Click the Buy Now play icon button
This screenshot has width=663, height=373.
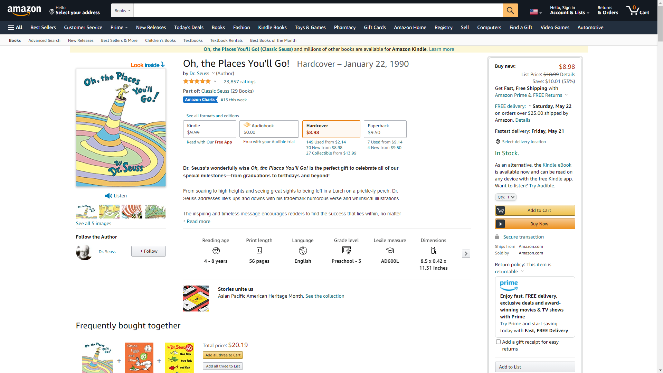(500, 224)
